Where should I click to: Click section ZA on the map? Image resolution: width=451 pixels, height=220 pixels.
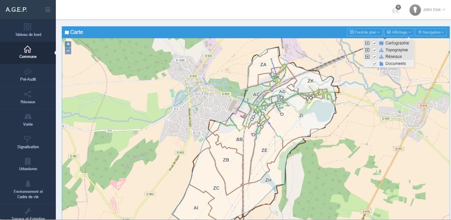pos(263,65)
